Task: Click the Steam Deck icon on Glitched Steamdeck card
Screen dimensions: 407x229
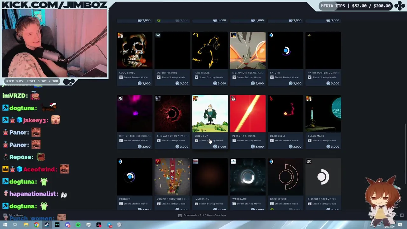Action: click(309, 162)
